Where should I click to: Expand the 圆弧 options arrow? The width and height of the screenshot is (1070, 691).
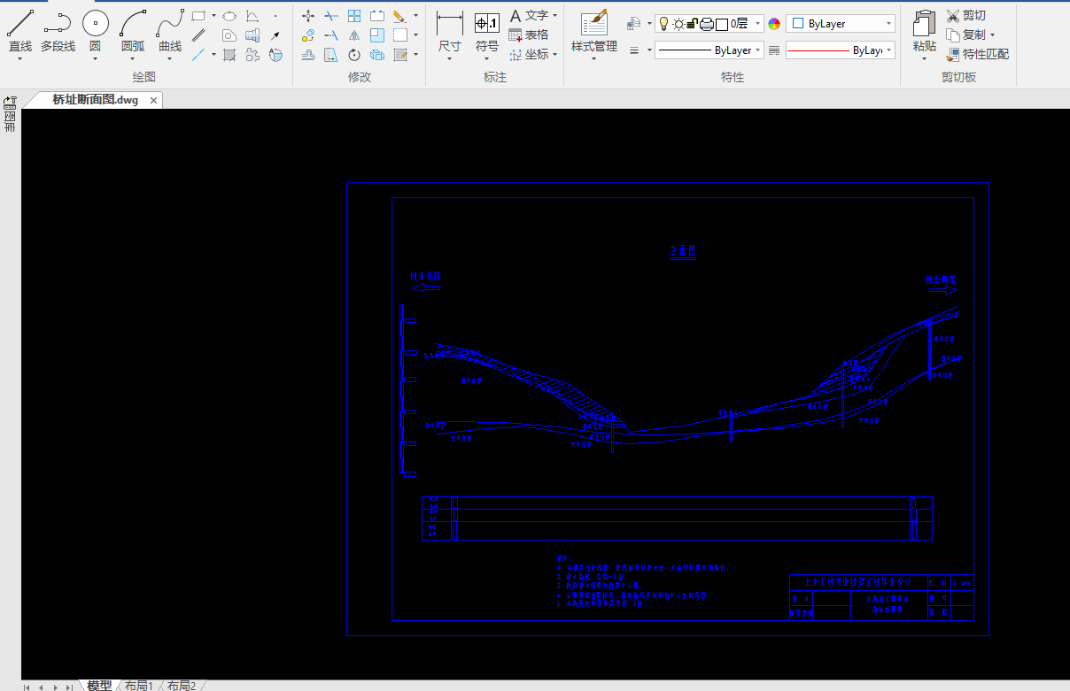(x=133, y=59)
